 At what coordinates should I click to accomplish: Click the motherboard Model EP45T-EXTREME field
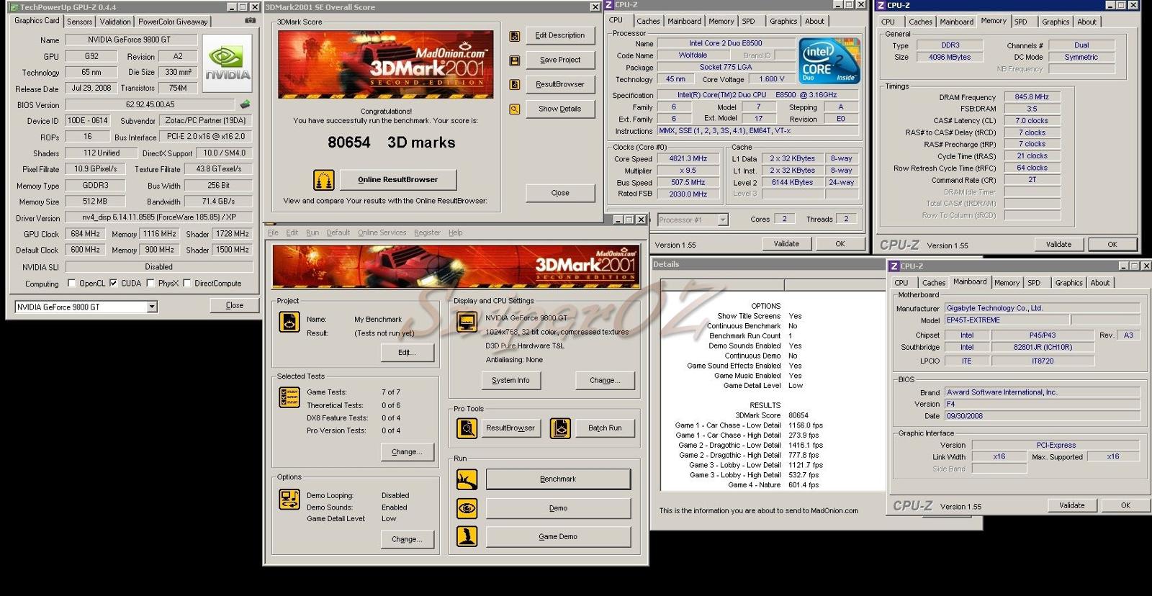[x=1006, y=320]
